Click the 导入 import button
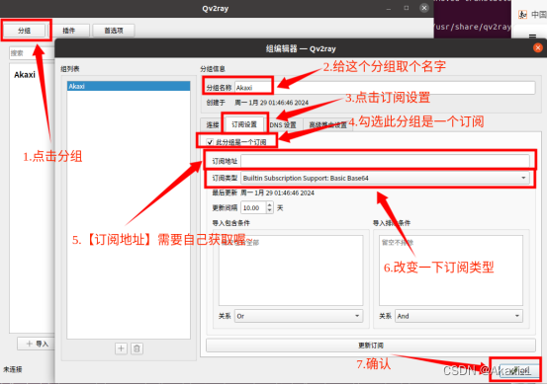This screenshot has width=547, height=385. (37, 344)
